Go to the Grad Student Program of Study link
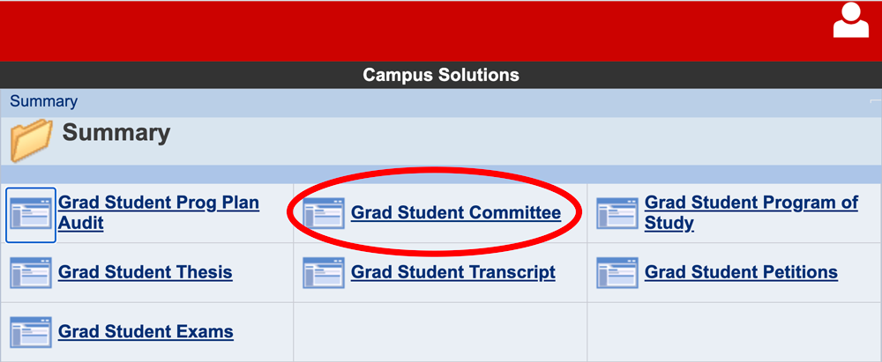Screen dimensions: 882x362 (x=751, y=212)
